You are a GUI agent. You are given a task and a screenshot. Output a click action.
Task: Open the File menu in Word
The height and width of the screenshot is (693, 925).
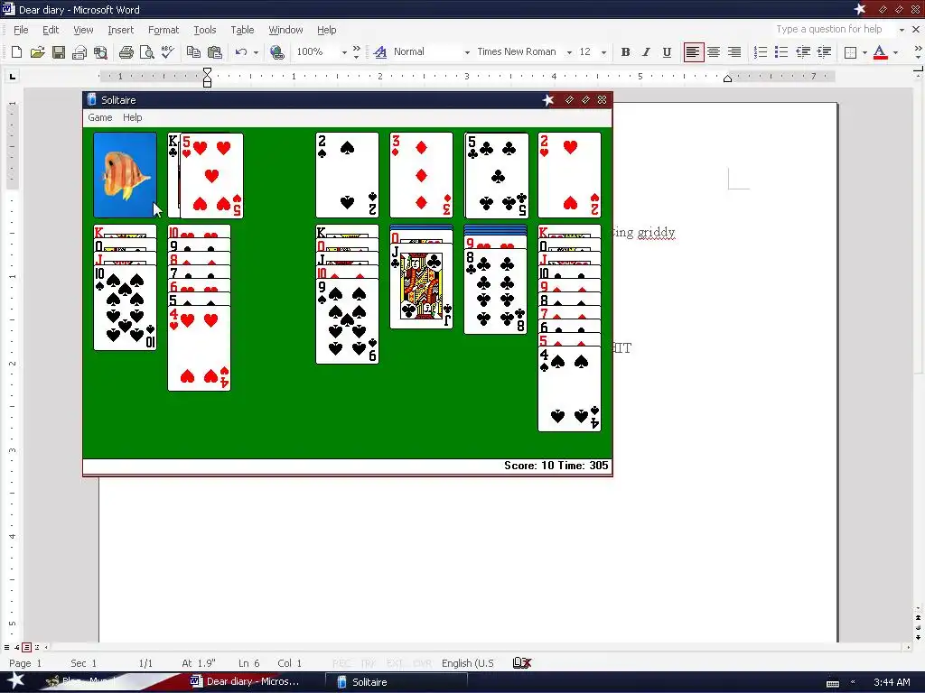click(21, 30)
